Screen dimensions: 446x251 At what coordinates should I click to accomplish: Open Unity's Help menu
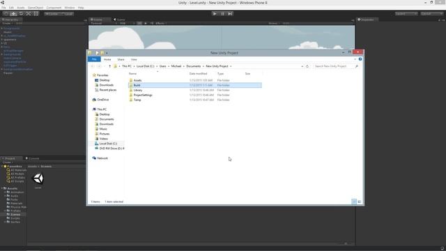point(81,8)
